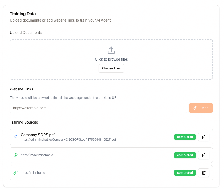Click completed badge in react.minchat.io row

(185, 155)
